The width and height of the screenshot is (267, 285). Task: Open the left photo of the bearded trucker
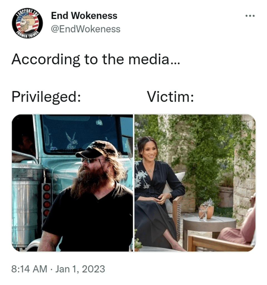pos(72,183)
